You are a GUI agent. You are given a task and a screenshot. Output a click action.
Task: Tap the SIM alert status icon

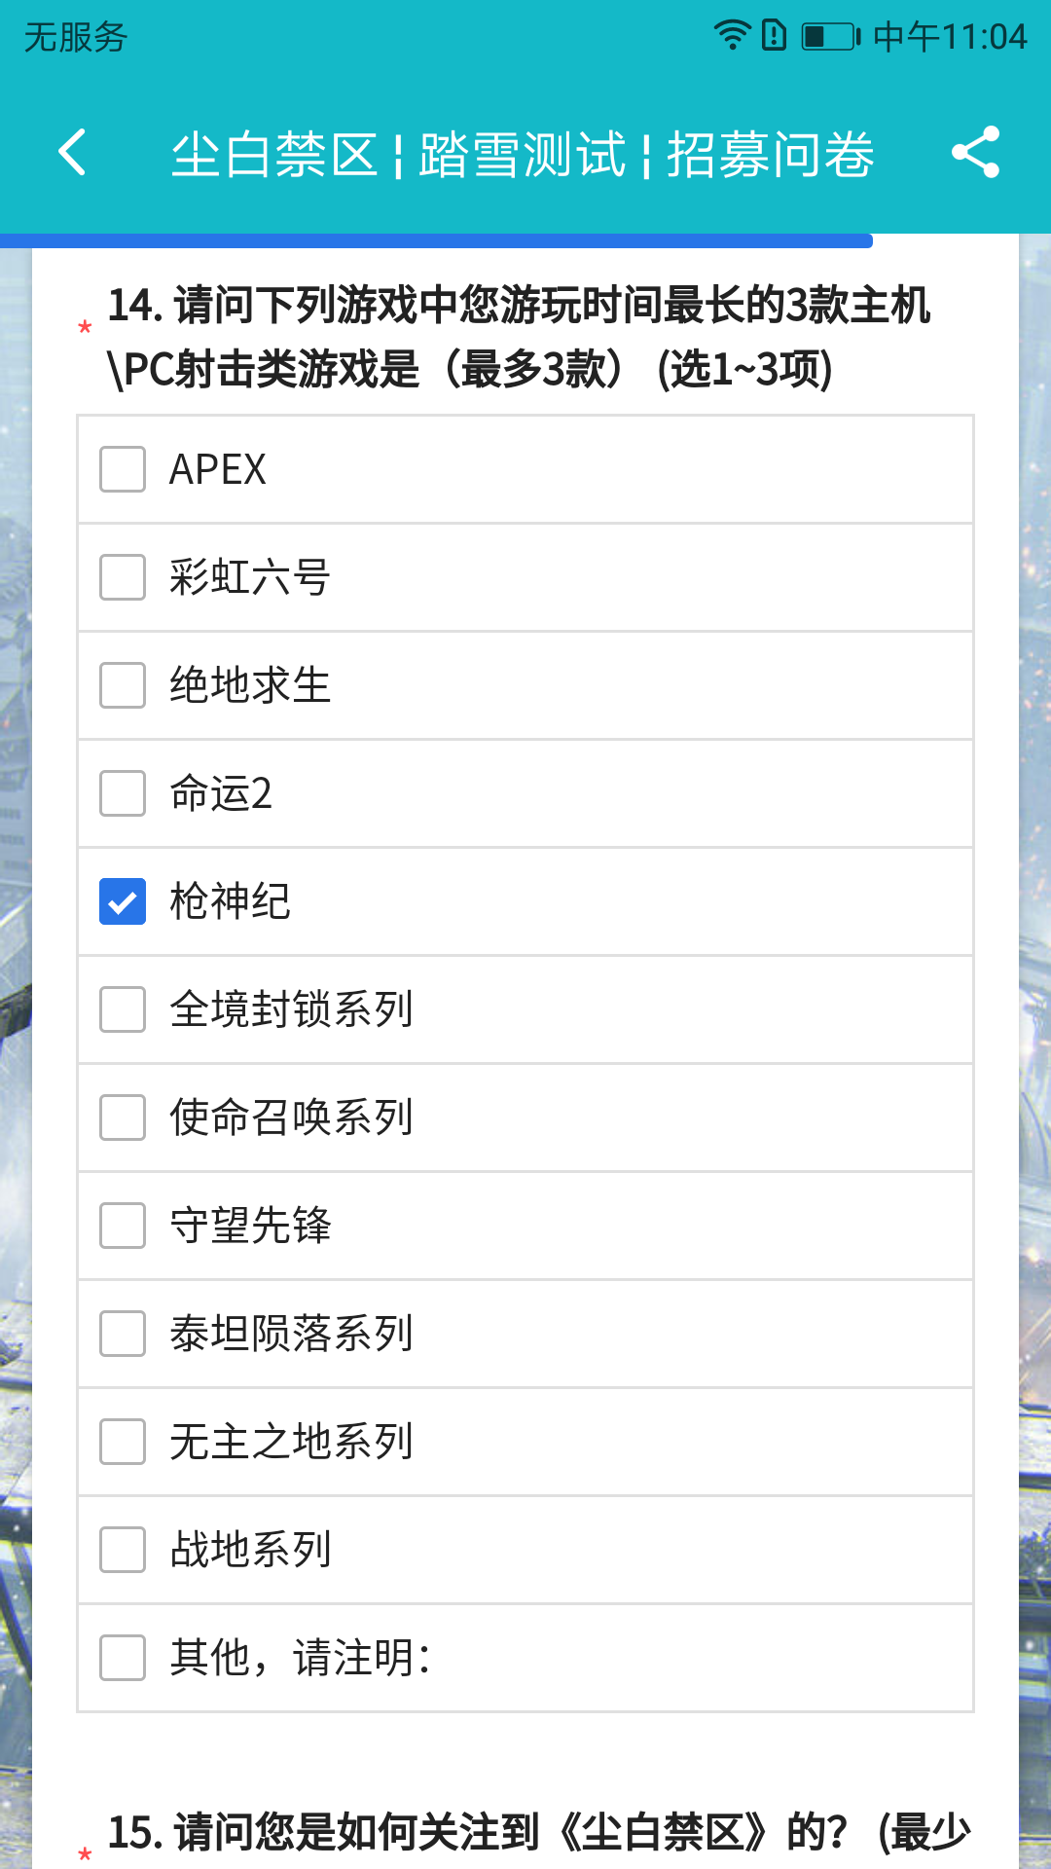click(774, 35)
